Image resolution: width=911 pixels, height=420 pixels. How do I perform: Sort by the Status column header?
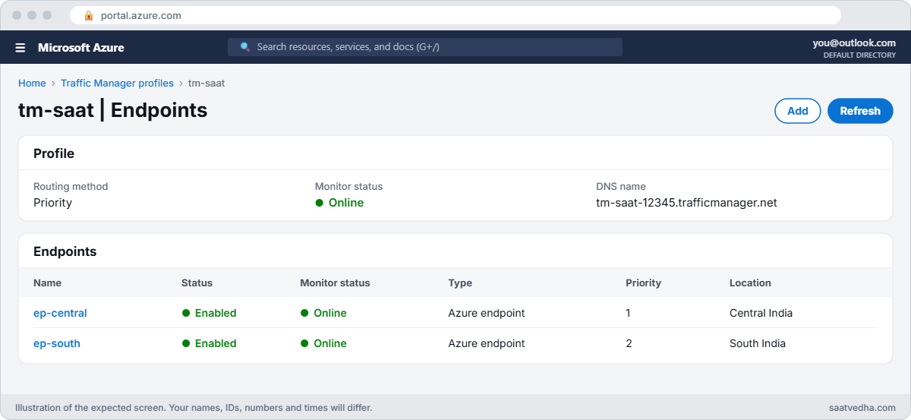tap(197, 283)
